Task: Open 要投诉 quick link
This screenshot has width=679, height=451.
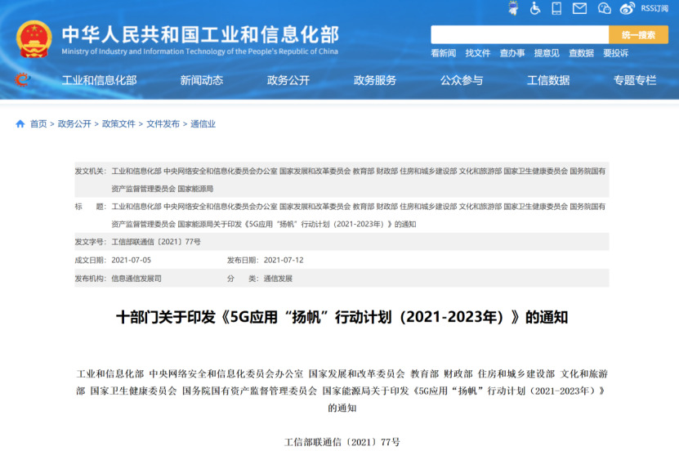Action: click(x=615, y=53)
